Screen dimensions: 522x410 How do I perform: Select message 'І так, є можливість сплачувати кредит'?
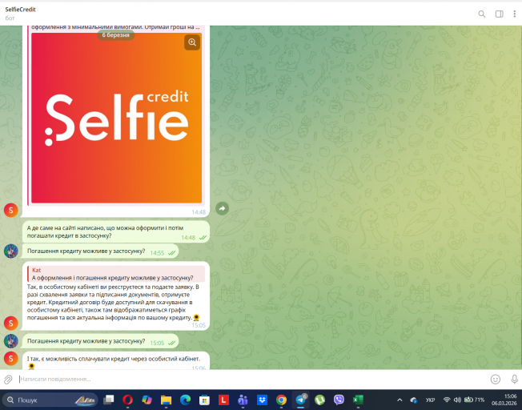point(116,360)
